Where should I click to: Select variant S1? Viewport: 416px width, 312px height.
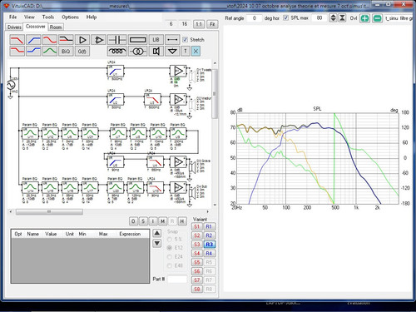tap(197, 226)
